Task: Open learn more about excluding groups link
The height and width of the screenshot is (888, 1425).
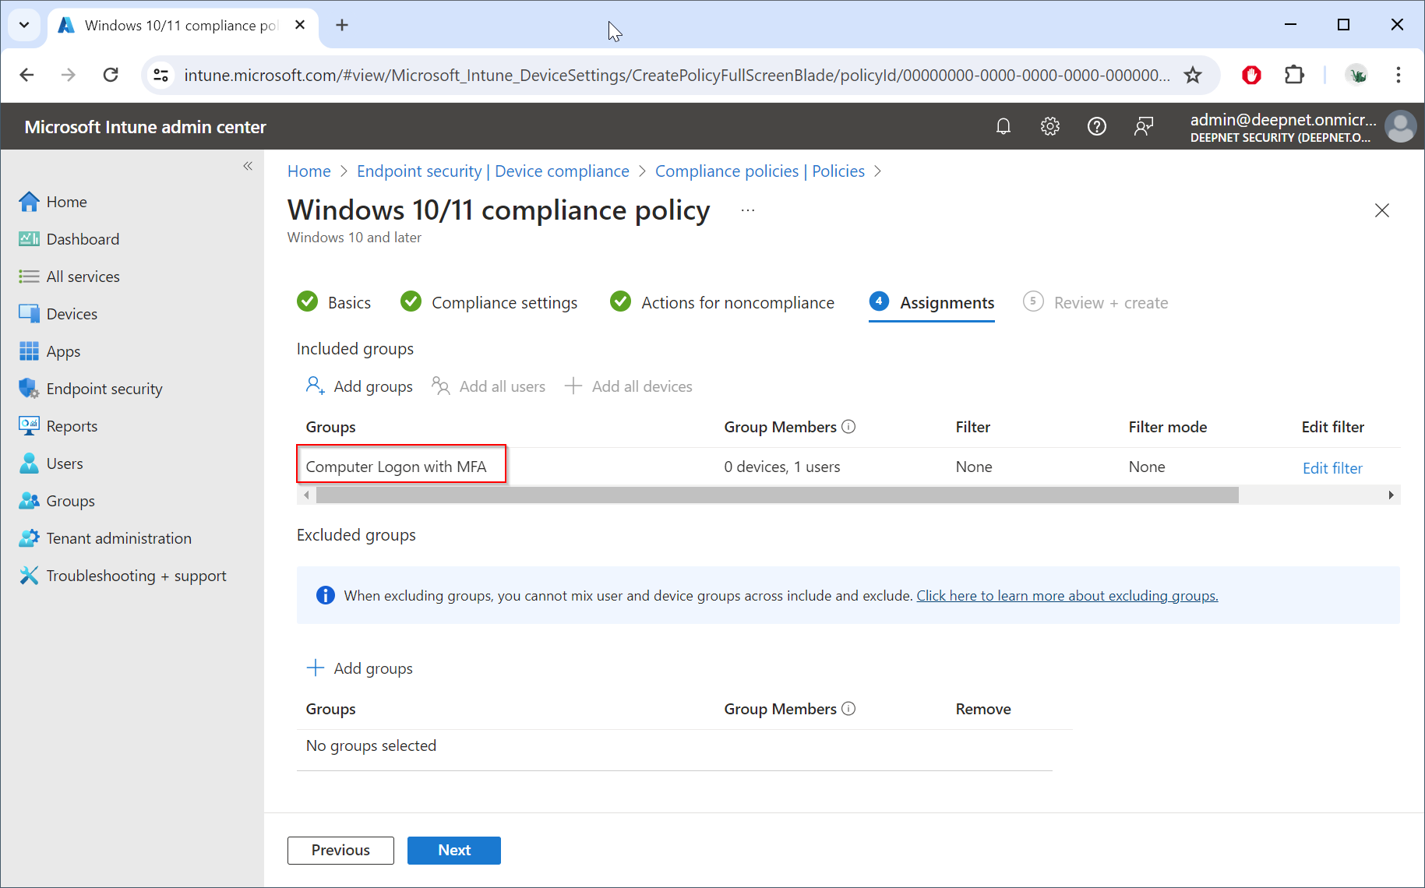Action: (1067, 596)
